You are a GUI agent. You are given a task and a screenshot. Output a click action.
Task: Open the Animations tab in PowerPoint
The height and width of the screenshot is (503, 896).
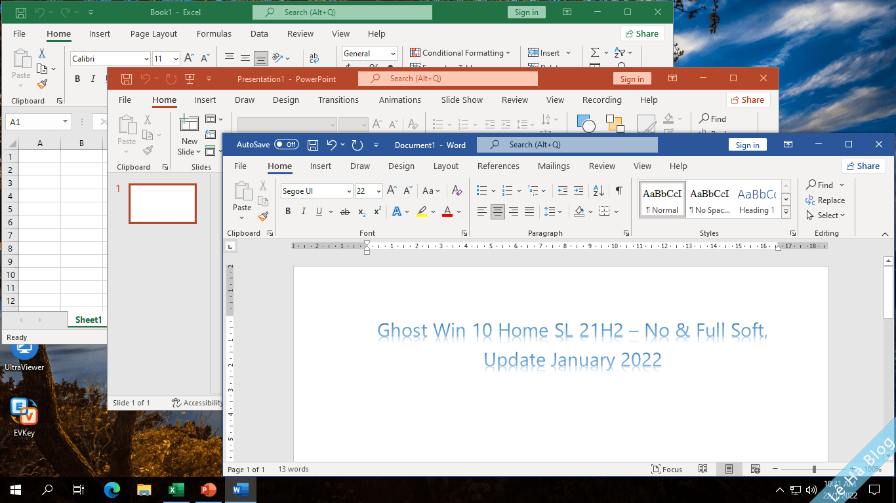399,100
